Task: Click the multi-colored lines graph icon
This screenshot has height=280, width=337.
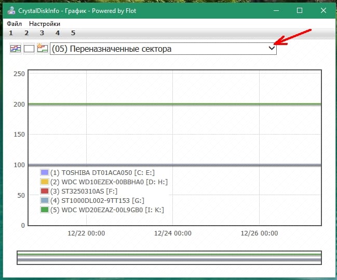Action: pos(16,49)
